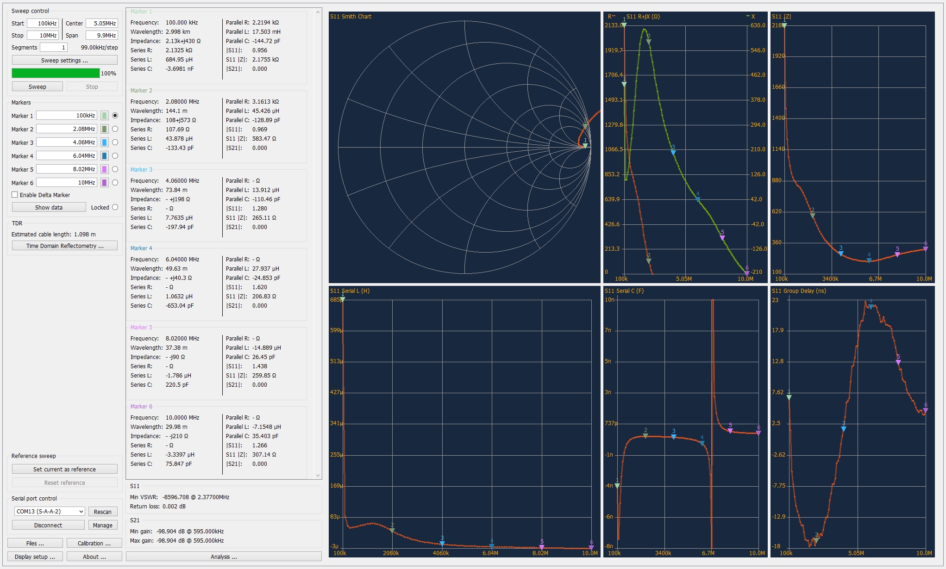Click the Marker 4 frequency field
946x569 pixels.
tap(67, 156)
